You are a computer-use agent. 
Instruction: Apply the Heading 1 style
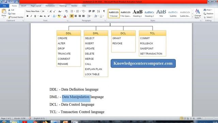(137, 14)
